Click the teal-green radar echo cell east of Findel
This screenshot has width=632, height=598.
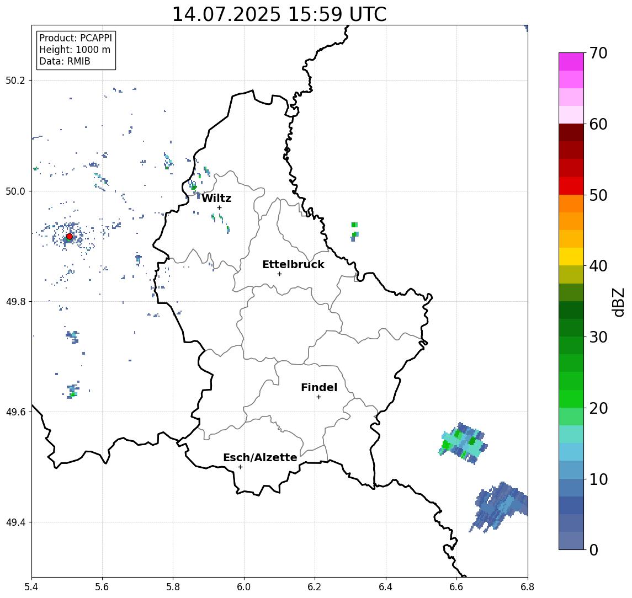tap(463, 444)
